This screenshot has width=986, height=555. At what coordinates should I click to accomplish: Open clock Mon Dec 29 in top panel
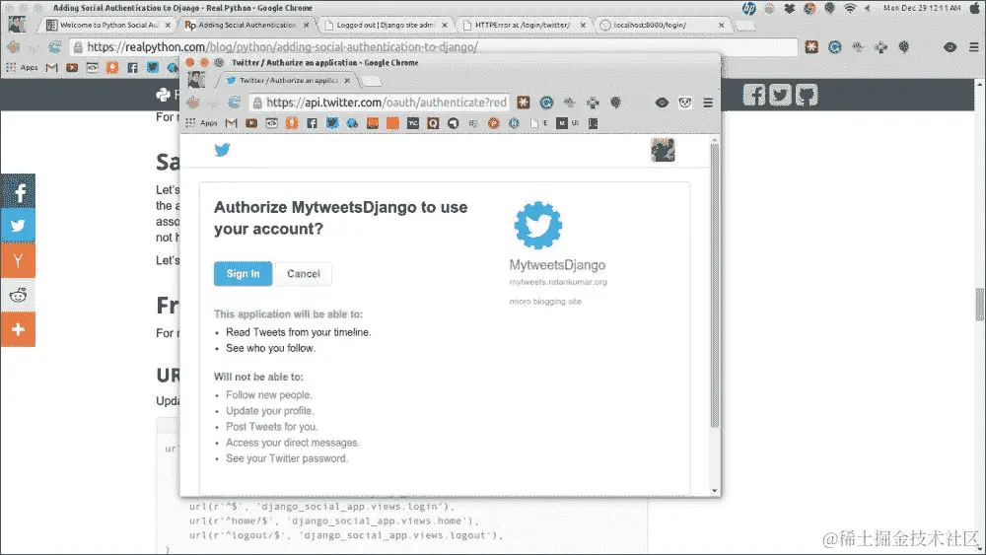[x=922, y=8]
